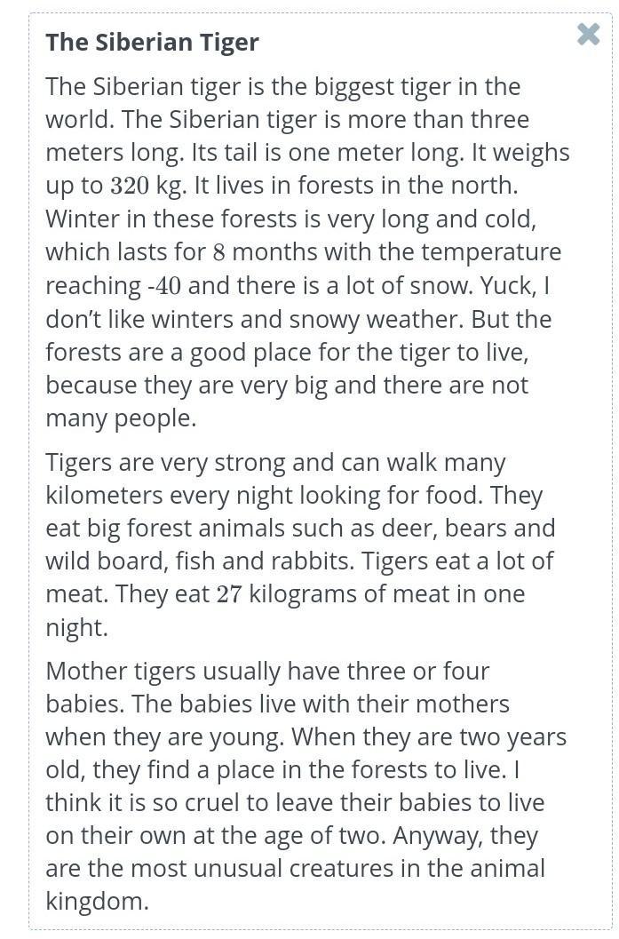Click the word 'Anyway' in the last paragraph
The image size is (619, 939).
coord(437,835)
